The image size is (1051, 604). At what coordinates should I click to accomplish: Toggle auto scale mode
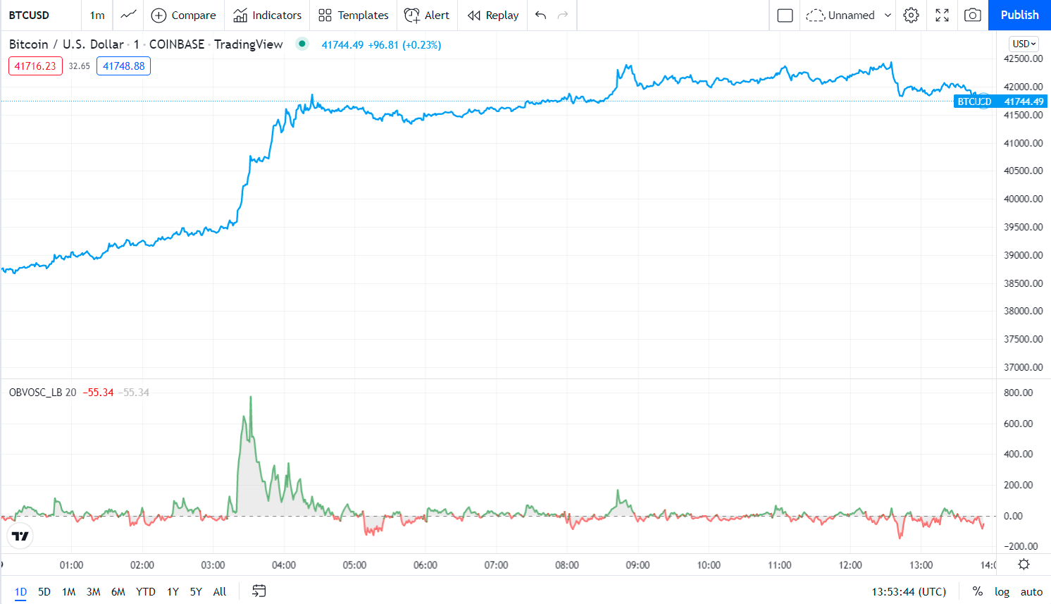pyautogui.click(x=1031, y=591)
